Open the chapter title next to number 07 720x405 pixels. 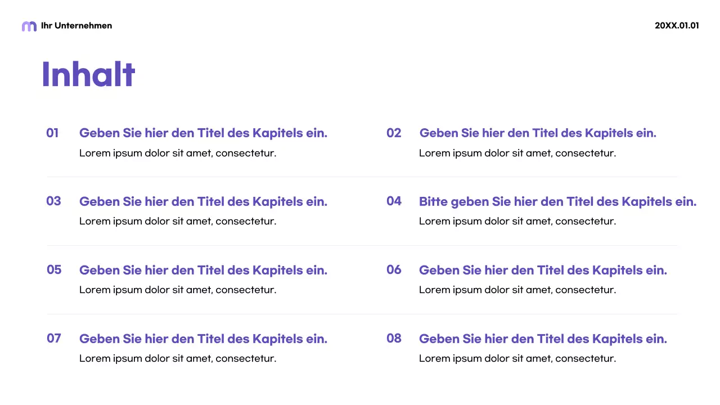(x=203, y=339)
